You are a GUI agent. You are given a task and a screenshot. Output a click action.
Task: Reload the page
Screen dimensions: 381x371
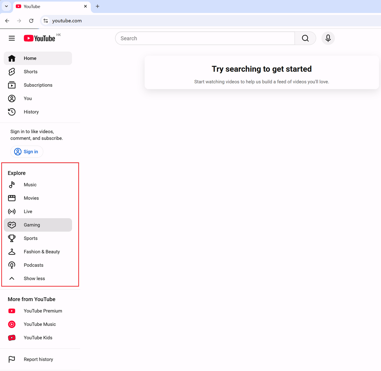(31, 21)
